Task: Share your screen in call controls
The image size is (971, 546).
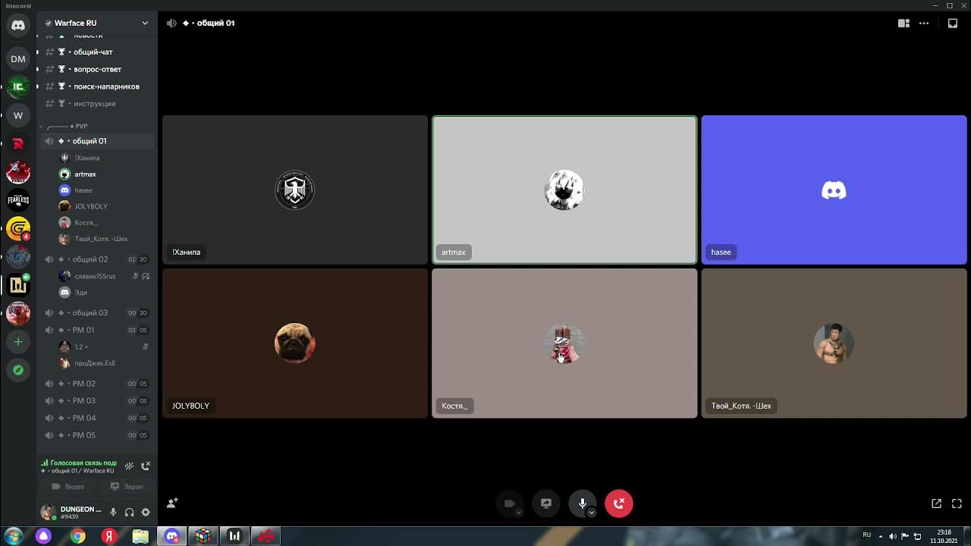Action: pyautogui.click(x=546, y=504)
